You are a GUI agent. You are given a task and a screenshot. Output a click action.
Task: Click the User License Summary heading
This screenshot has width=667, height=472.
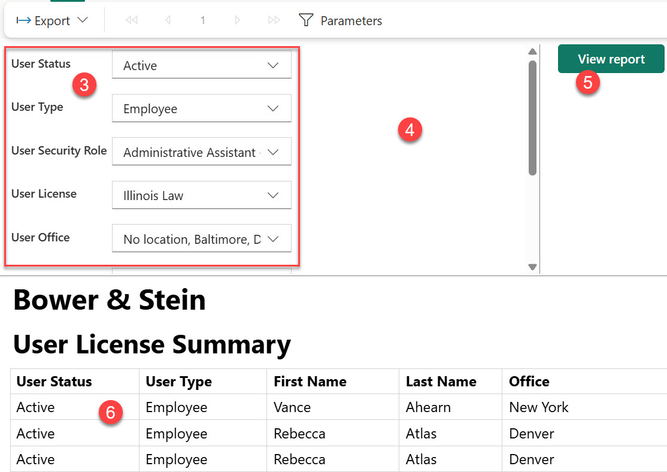152,344
